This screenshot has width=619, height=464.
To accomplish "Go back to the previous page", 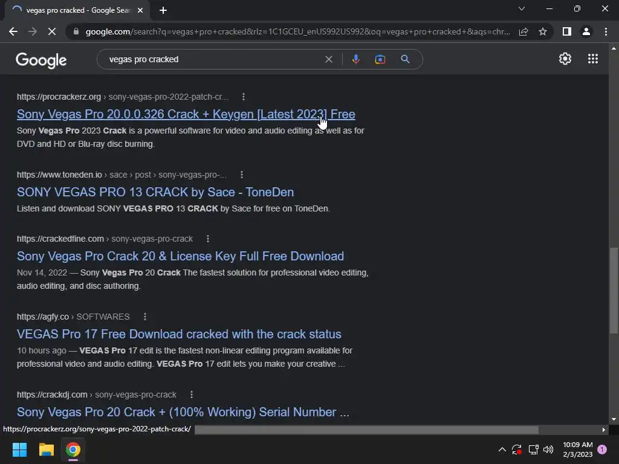I will [13, 31].
